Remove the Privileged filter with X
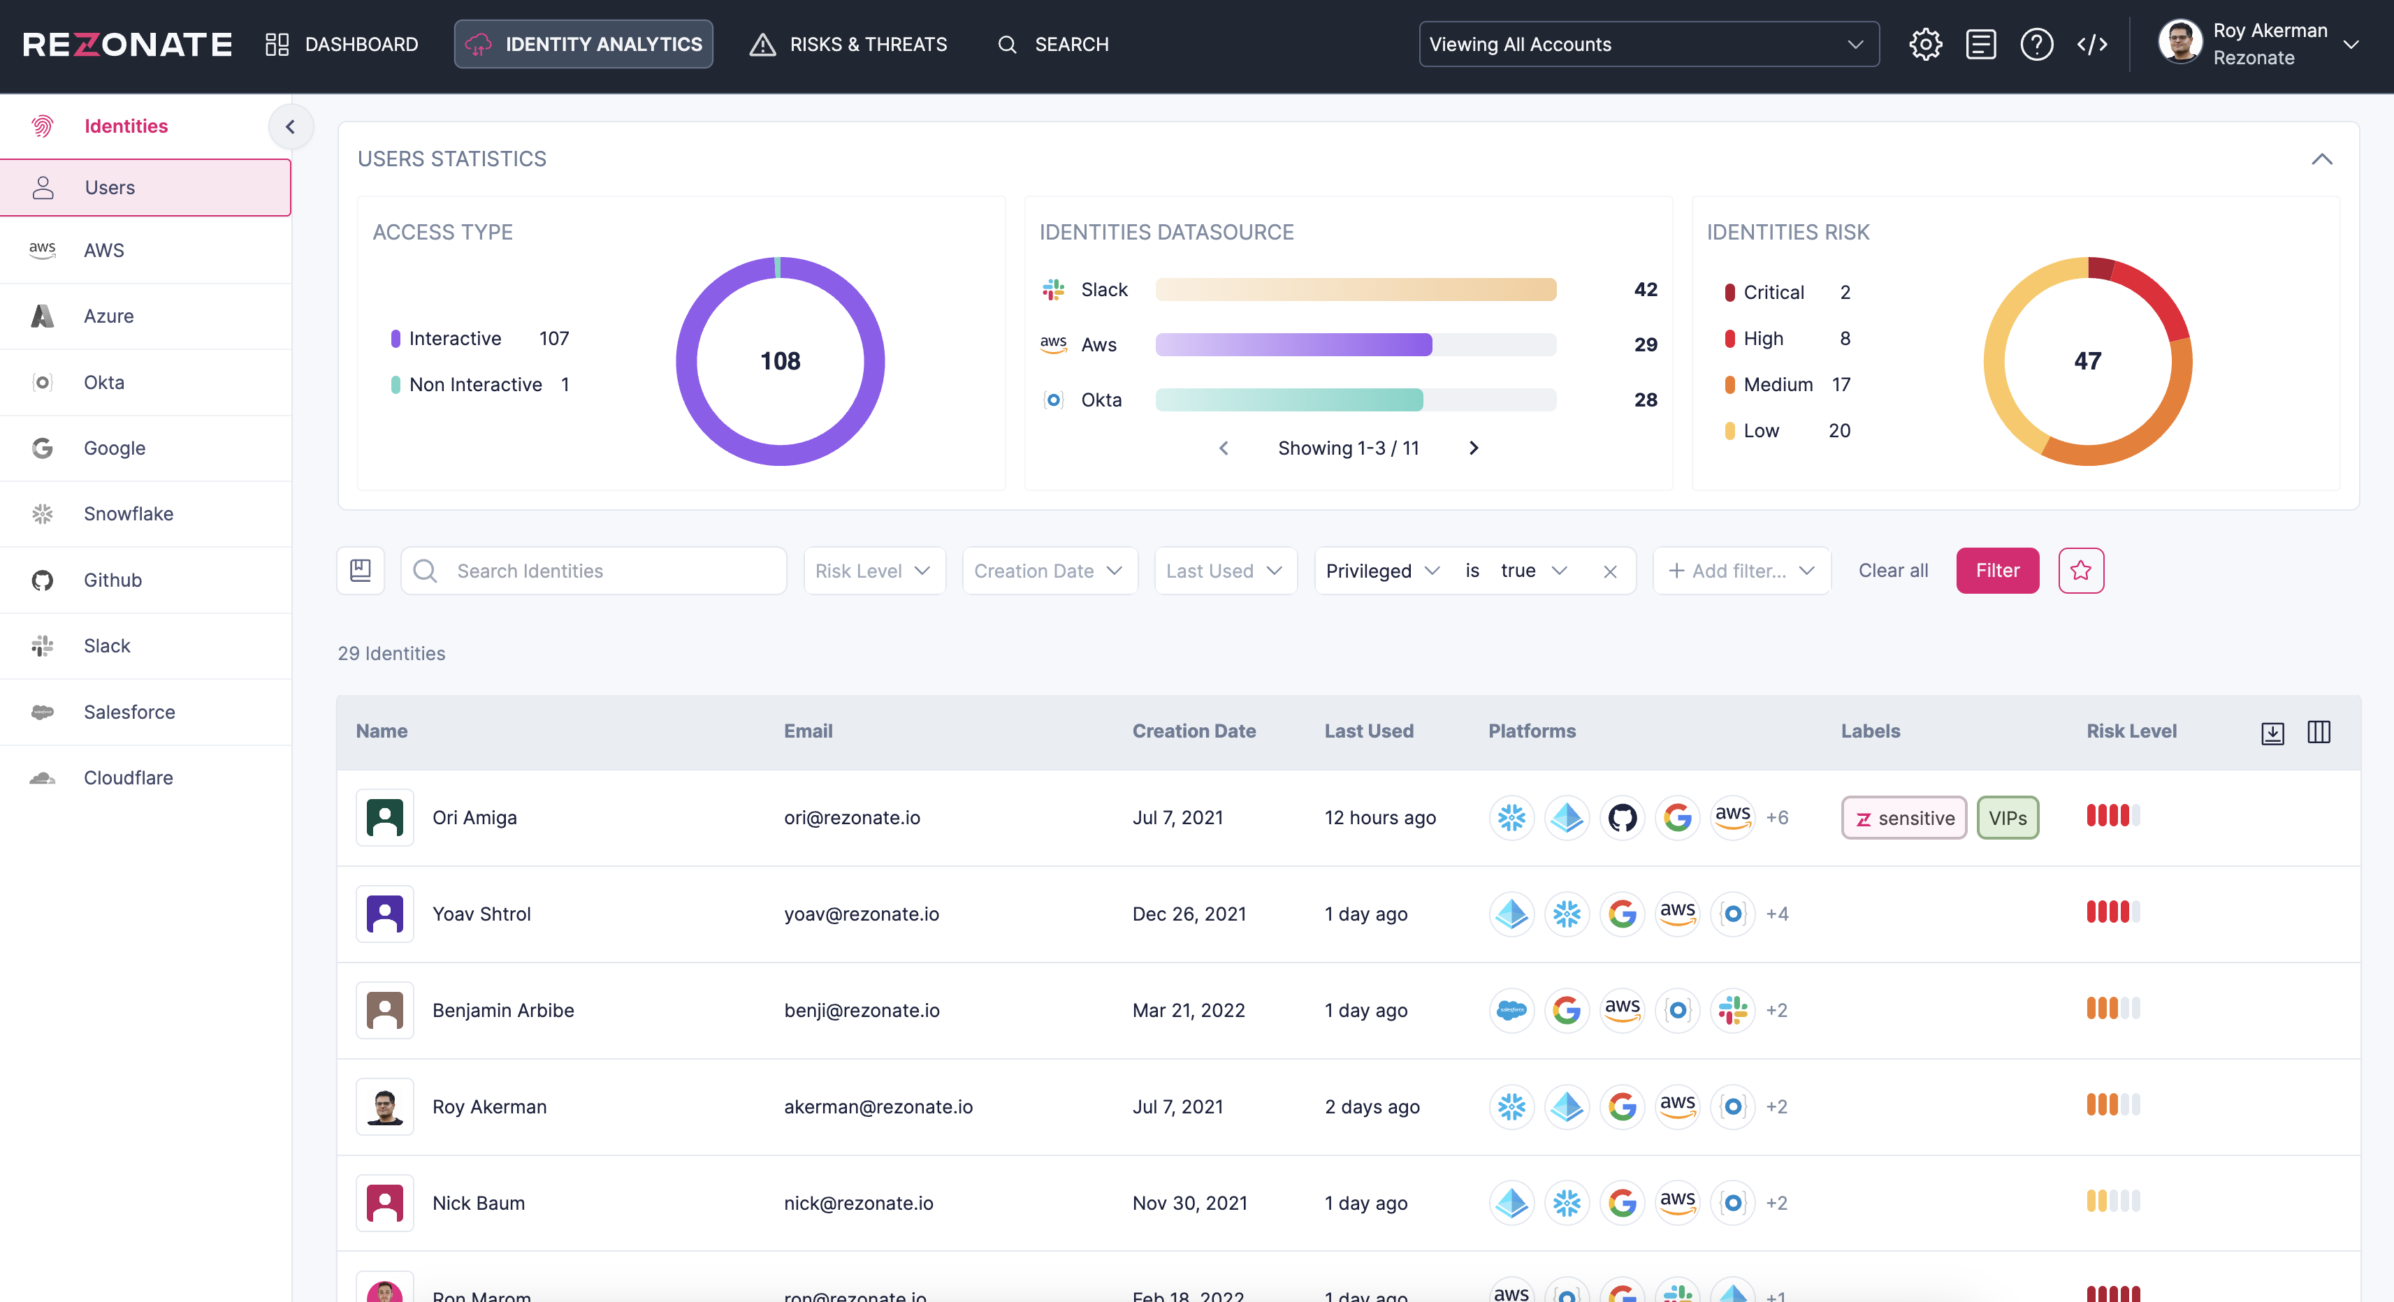 pos(1610,571)
